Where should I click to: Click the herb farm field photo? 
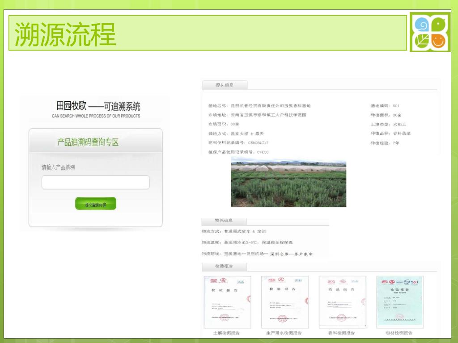coord(288,182)
